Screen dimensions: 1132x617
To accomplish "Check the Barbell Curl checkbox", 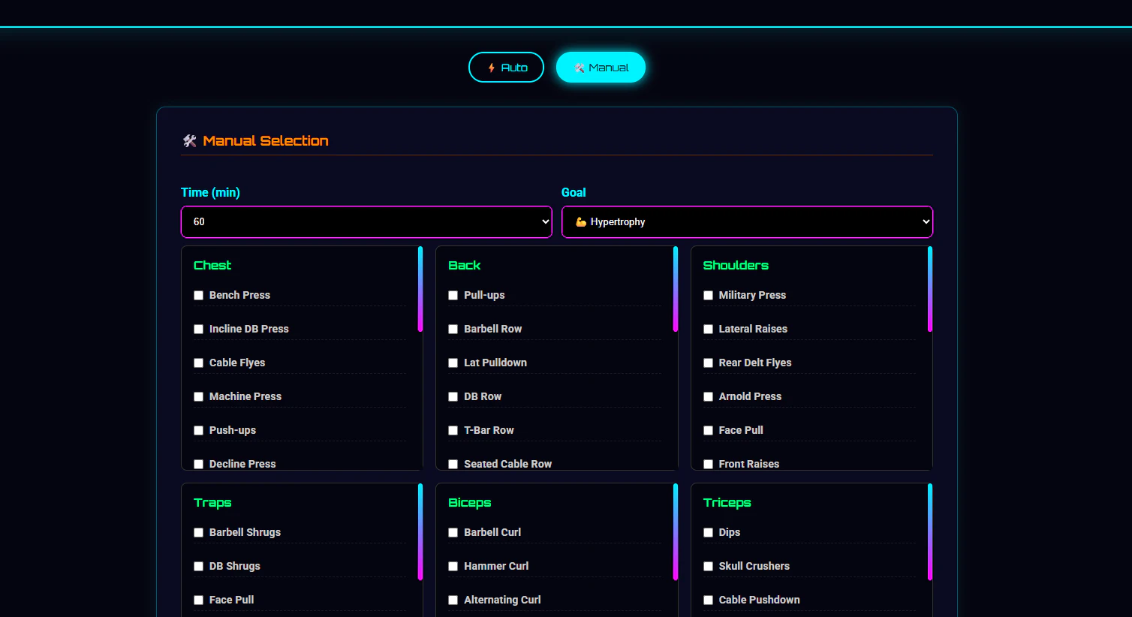I will (x=453, y=533).
